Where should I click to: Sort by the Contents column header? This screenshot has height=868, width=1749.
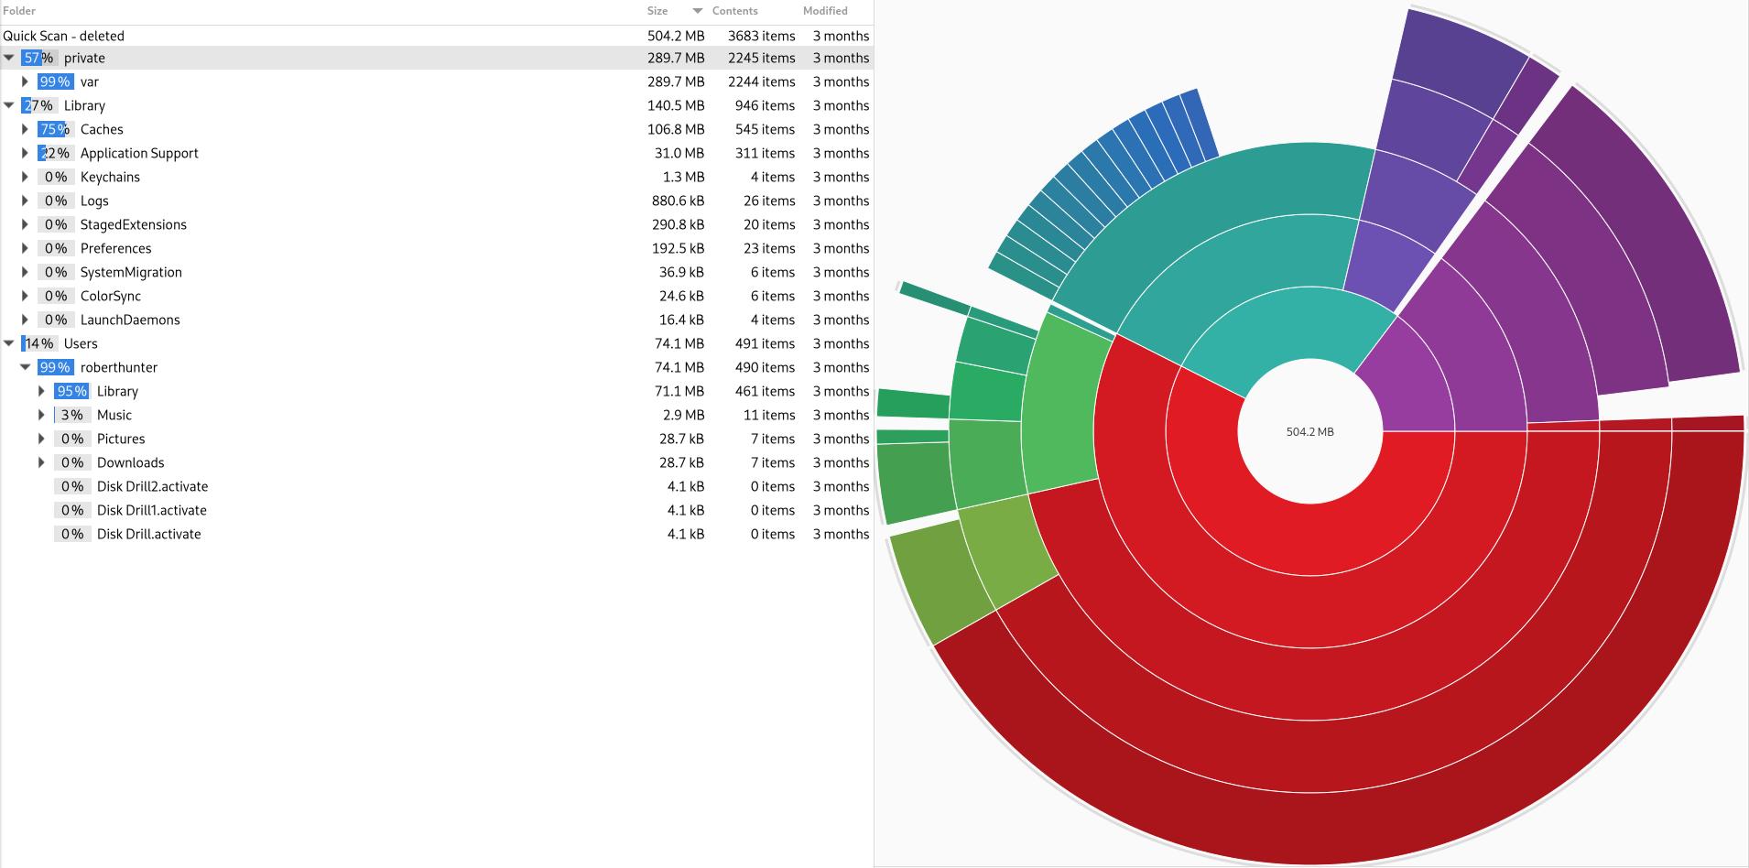point(734,11)
